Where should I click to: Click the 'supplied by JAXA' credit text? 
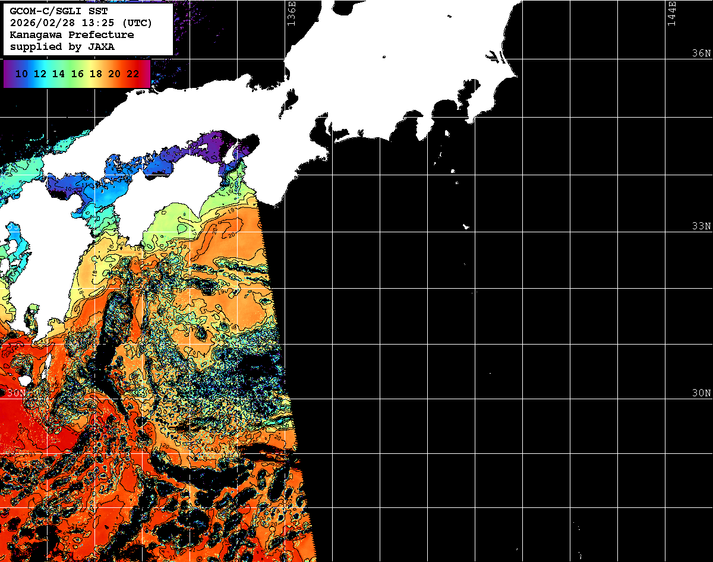point(62,47)
